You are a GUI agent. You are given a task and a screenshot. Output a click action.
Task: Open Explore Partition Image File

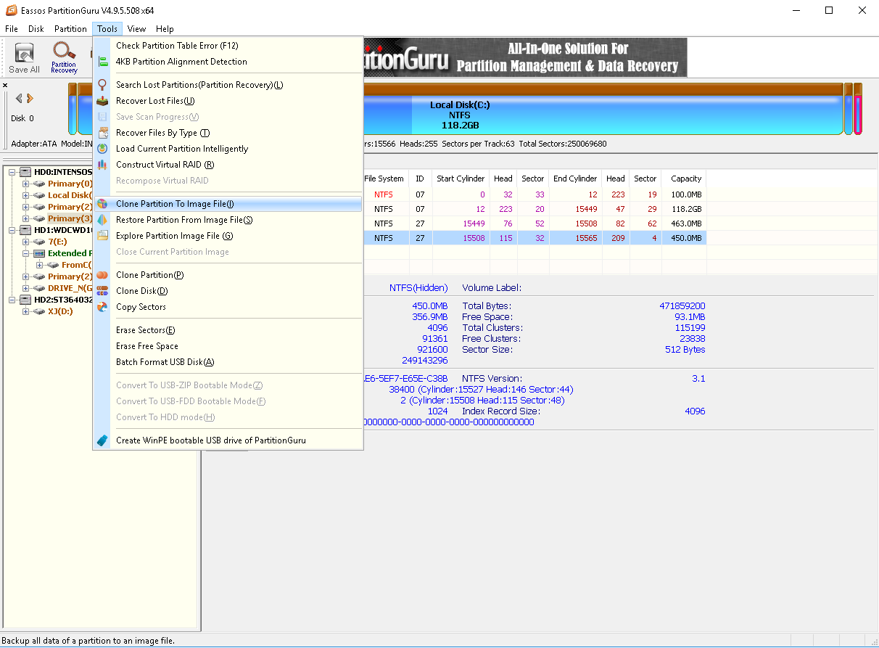coord(228,236)
